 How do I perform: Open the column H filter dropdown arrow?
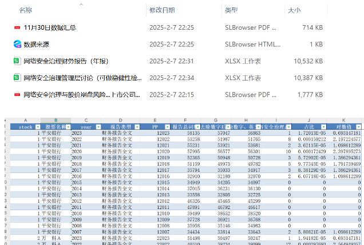pyautogui.click(x=258, y=127)
